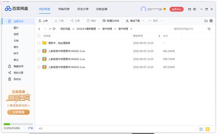Select 种子 category in sidebar
Viewport: 217px width, 134px height.
click(x=16, y=53)
